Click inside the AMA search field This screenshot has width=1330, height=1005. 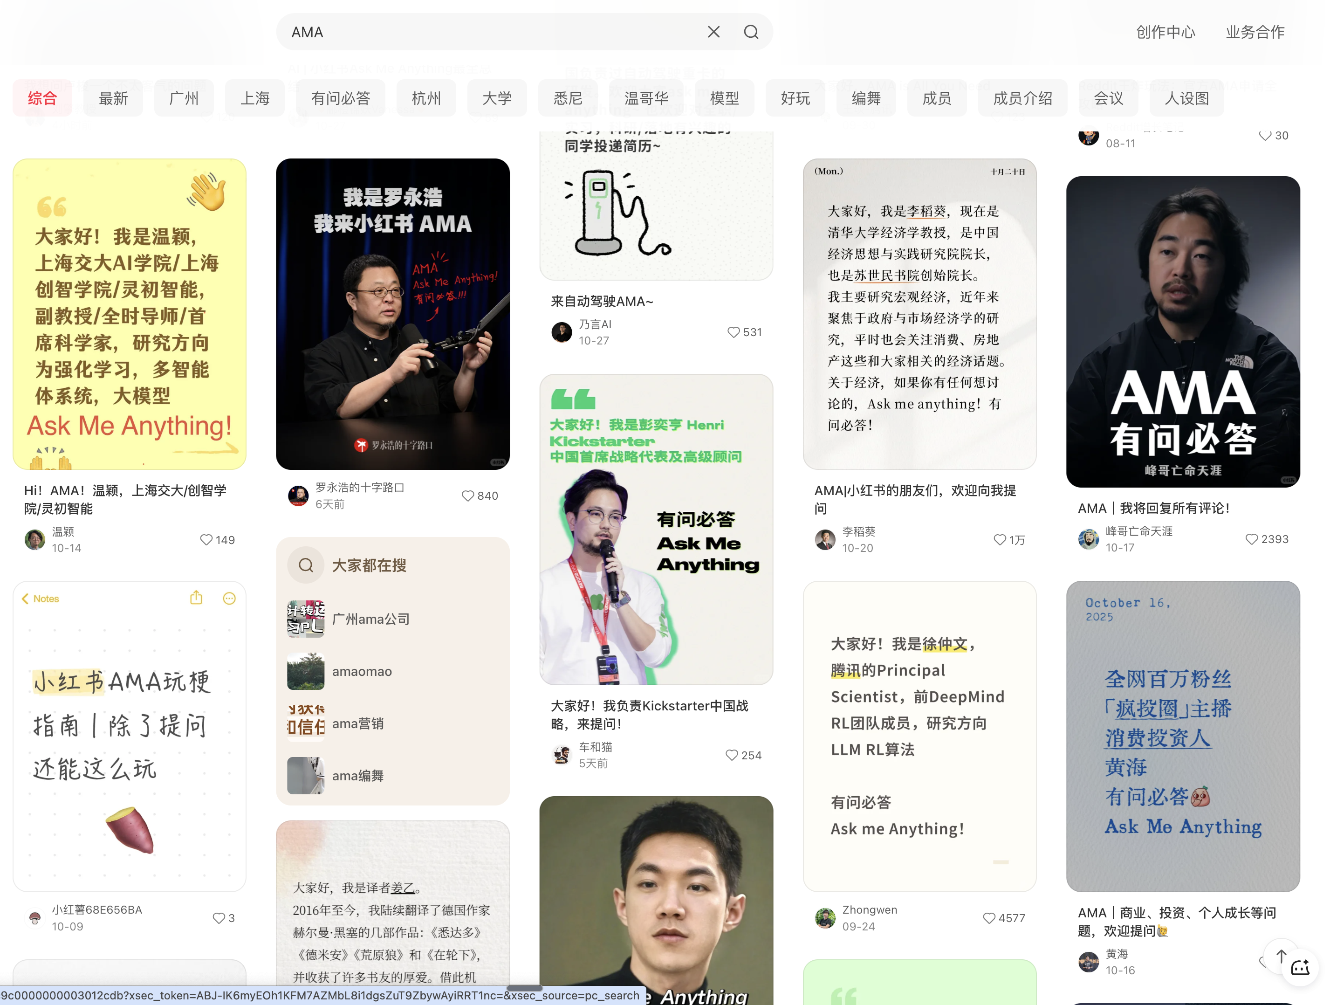pos(481,32)
